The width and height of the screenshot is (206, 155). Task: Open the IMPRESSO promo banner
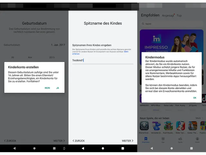point(172,41)
